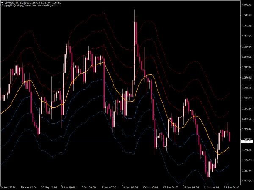254x190 pixels.
Task: Click price axis label 1.27500
Action: pyautogui.click(x=247, y=88)
